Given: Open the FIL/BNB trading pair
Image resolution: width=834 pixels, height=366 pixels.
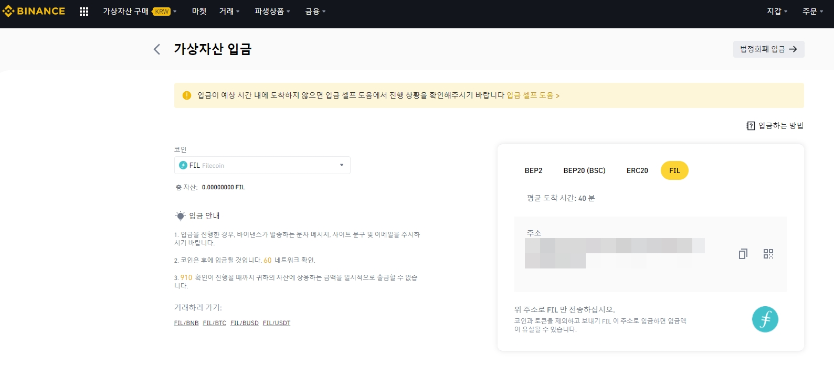Looking at the screenshot, I should (186, 323).
